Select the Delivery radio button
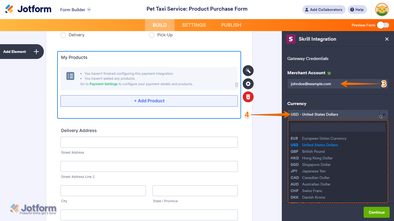Viewport: 394px width, 221px height. click(x=63, y=35)
